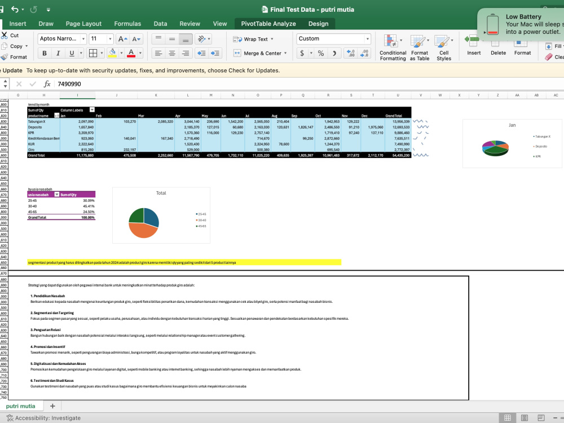Decrease font size with the smaller A icon
Image resolution: width=564 pixels, height=423 pixels.
click(x=136, y=39)
